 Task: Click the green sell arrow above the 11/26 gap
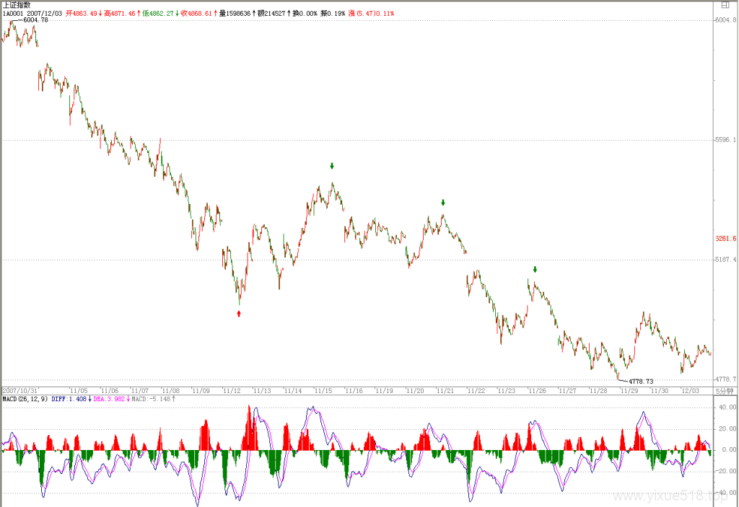[535, 270]
